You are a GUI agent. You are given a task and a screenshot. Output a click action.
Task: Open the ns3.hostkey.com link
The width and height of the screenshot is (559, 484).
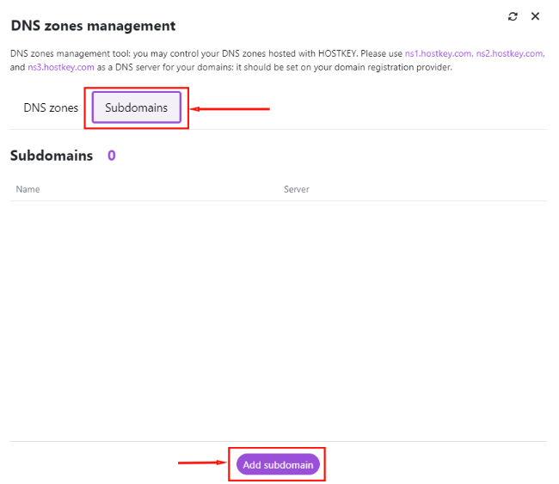(x=61, y=67)
